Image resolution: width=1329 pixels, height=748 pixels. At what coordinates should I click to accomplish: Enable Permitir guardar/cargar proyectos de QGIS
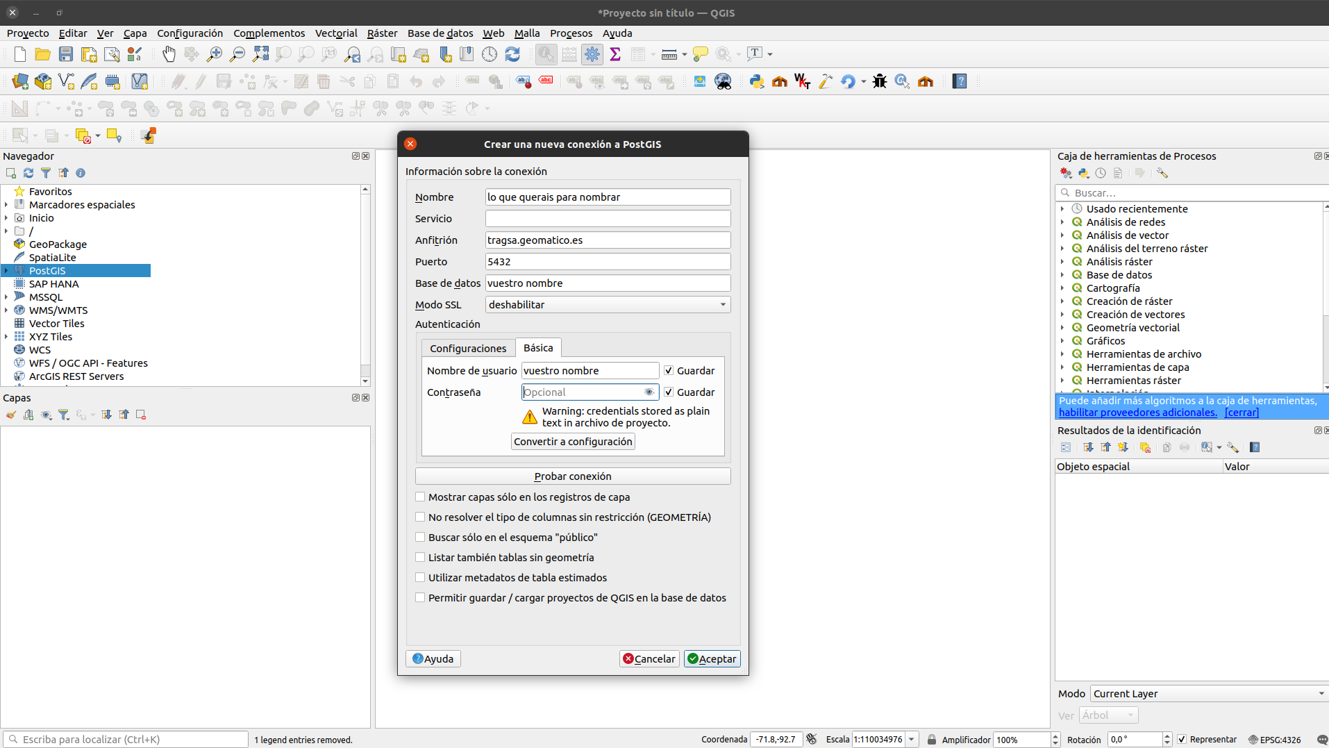[x=420, y=598]
